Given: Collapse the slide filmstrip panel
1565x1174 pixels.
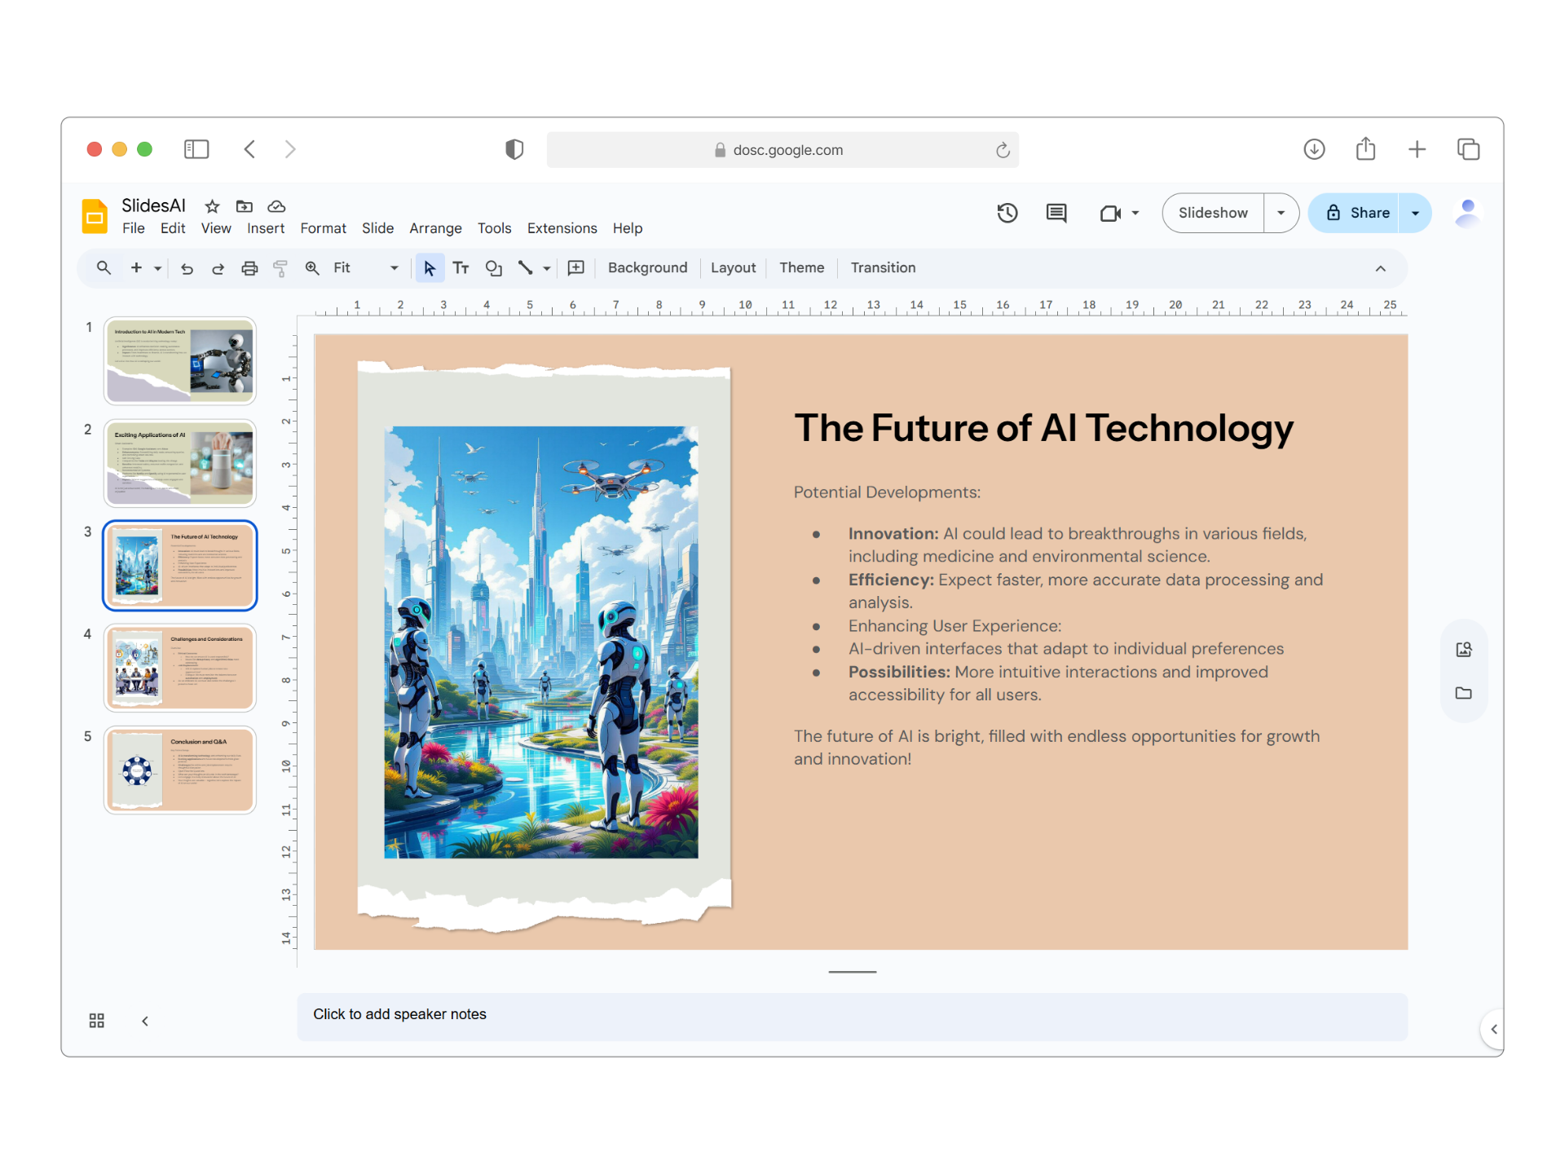Looking at the screenshot, I should 145,1020.
